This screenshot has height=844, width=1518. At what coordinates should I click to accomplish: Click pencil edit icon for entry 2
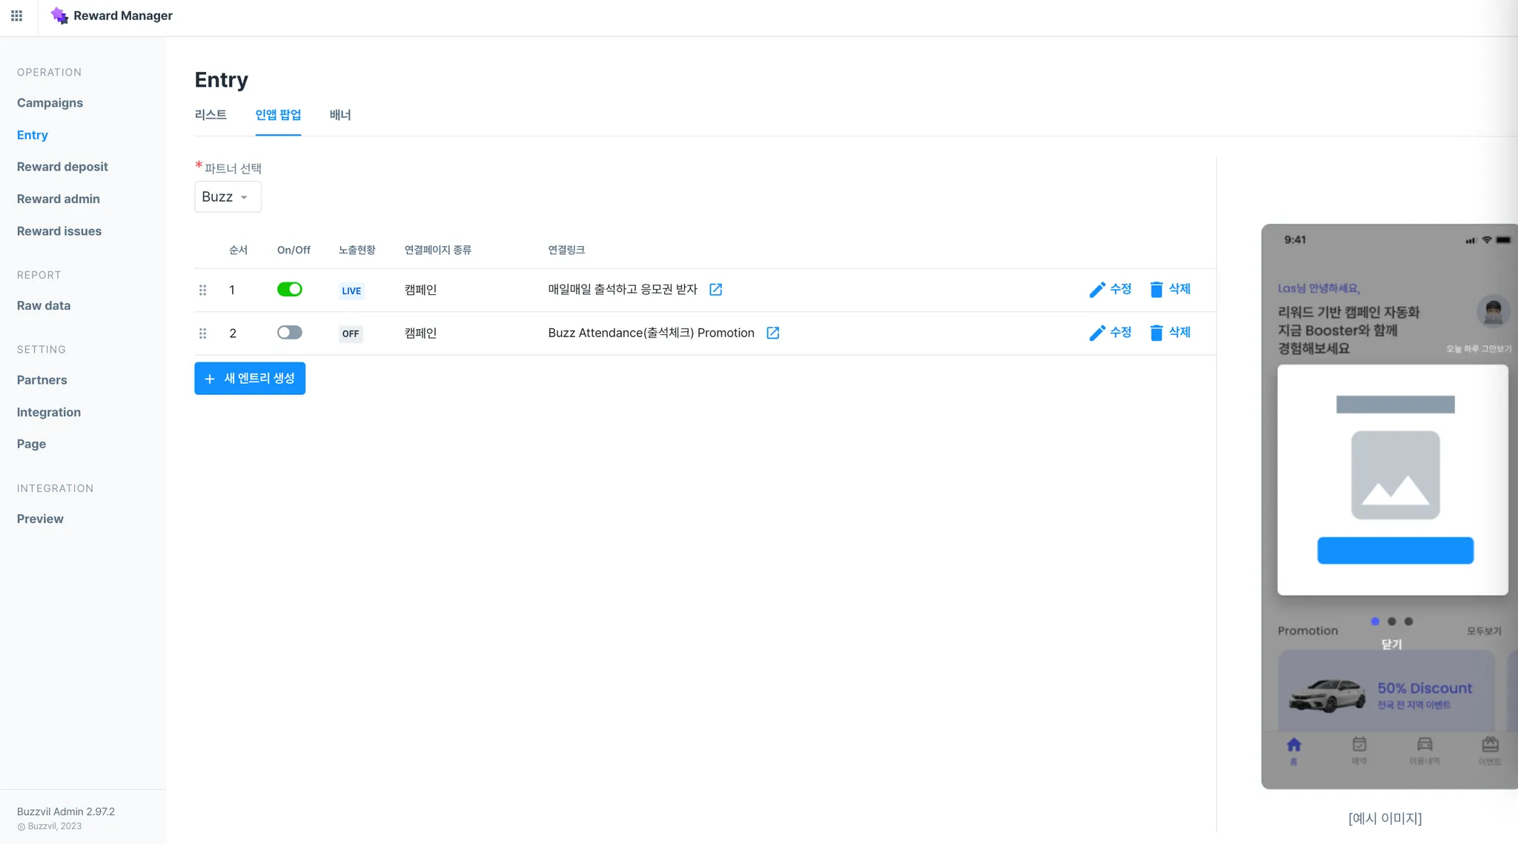[1097, 333]
